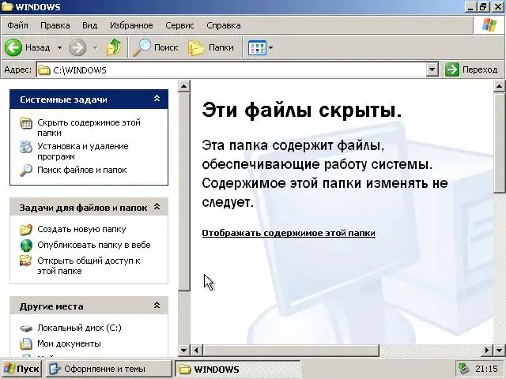Collapse the Системные задачи panel
Viewport: 506px width, 379px height.
point(157,99)
